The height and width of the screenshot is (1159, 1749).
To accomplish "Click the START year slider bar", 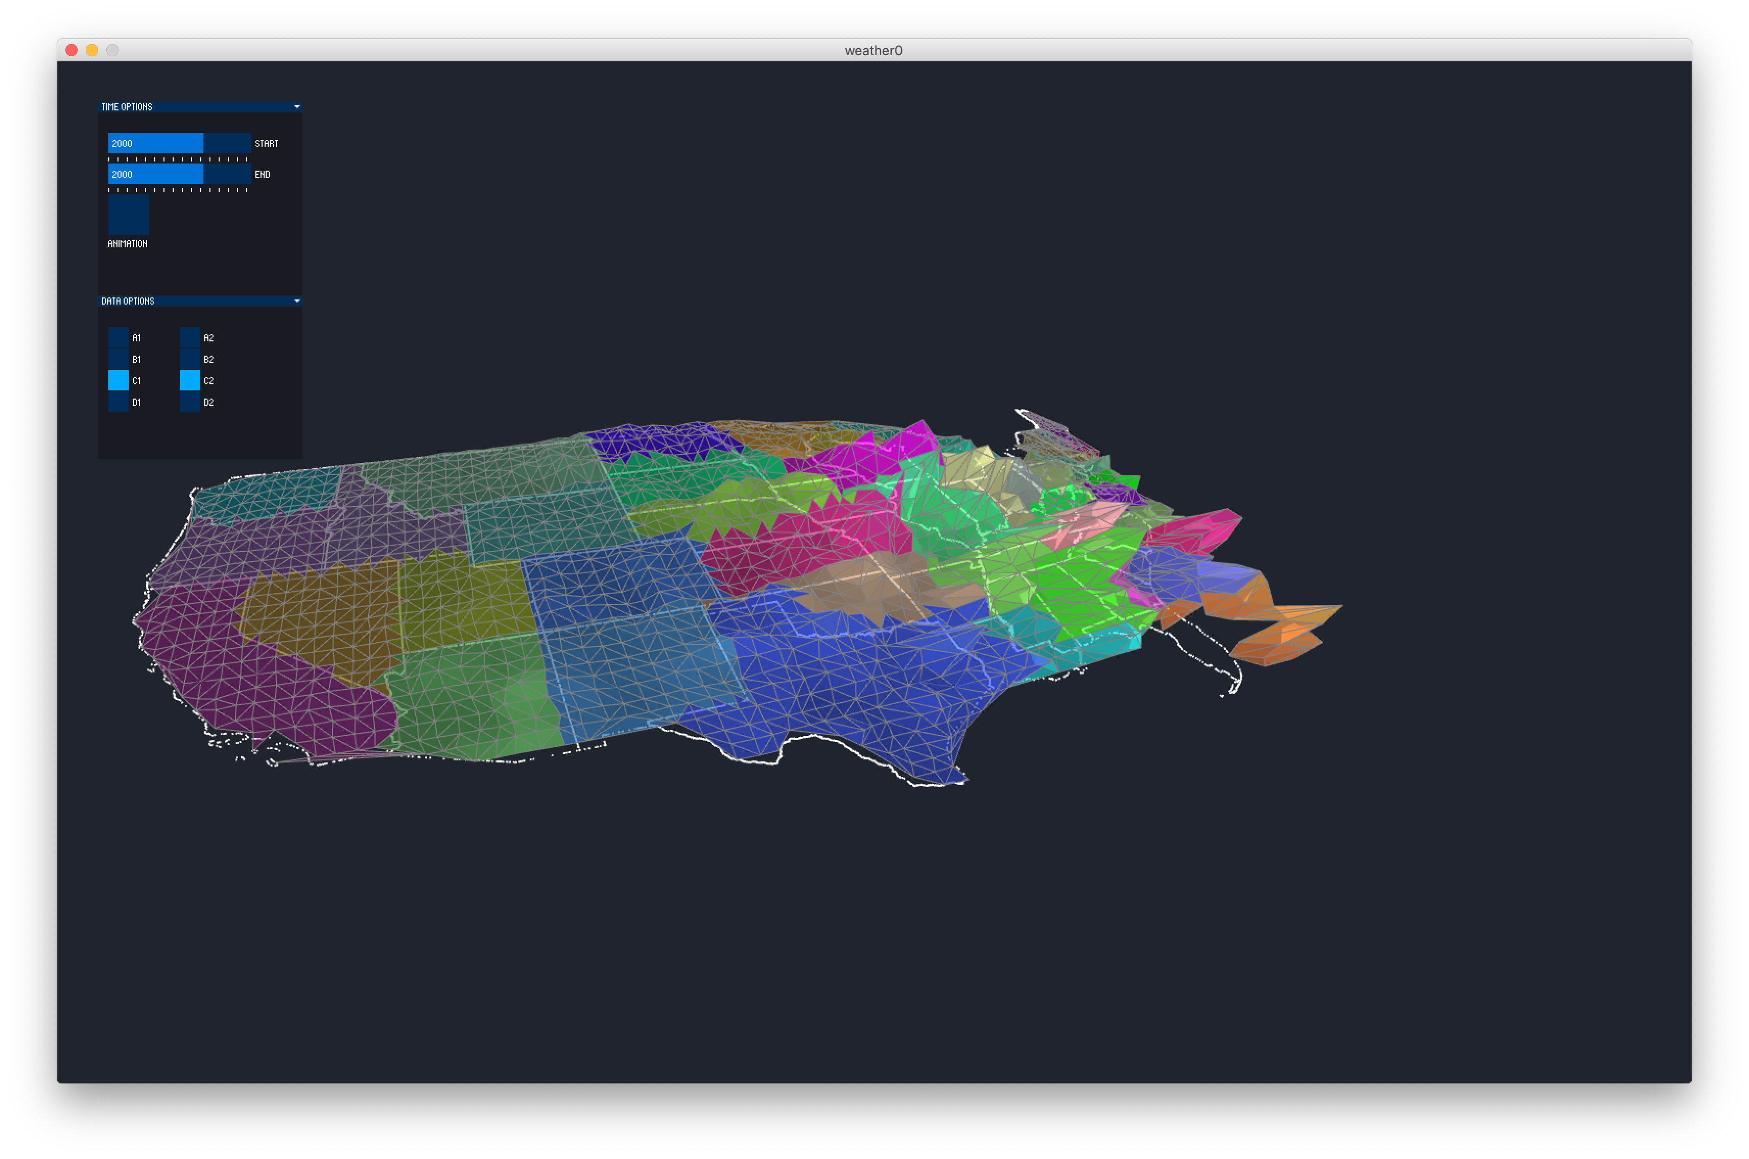I will (179, 144).
